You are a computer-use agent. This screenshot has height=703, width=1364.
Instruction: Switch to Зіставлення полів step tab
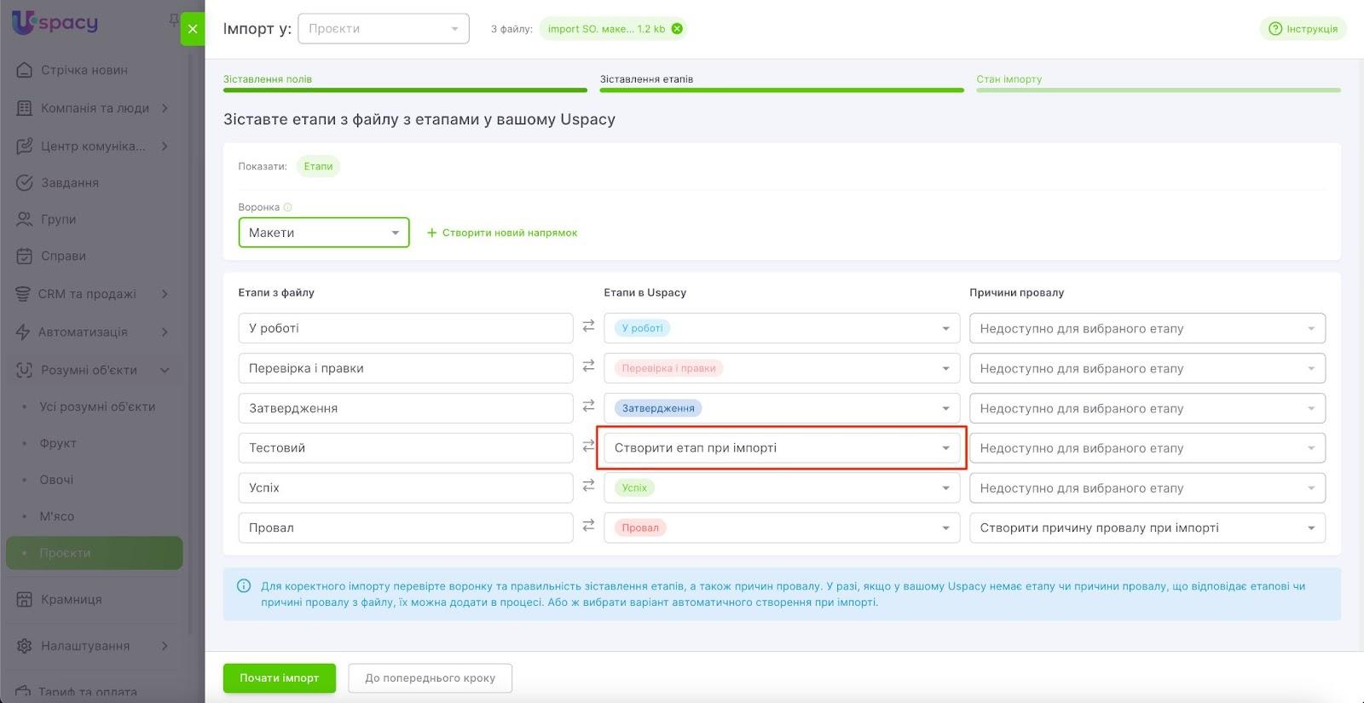[268, 79]
